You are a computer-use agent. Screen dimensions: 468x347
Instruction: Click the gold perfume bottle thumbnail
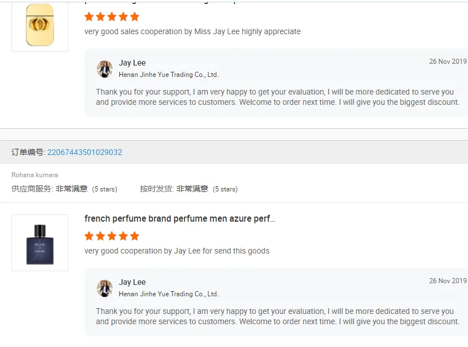(40, 25)
